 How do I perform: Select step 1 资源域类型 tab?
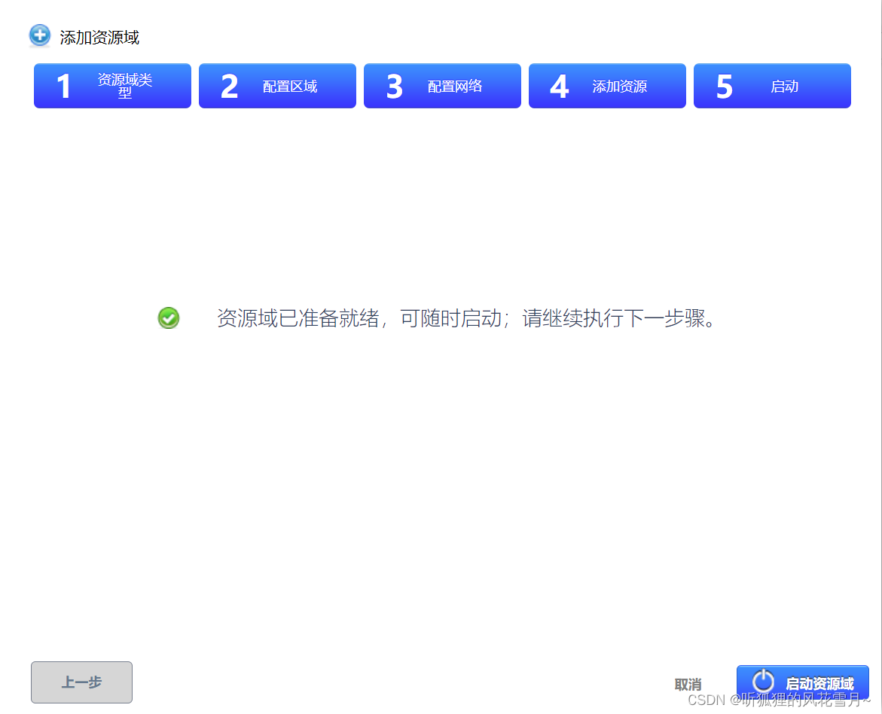112,86
